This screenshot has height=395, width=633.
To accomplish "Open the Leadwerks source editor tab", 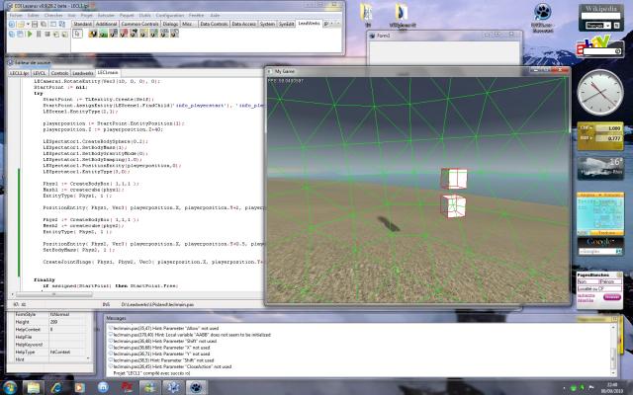I will 83,73.
